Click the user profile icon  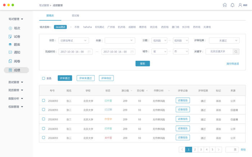point(240,5)
